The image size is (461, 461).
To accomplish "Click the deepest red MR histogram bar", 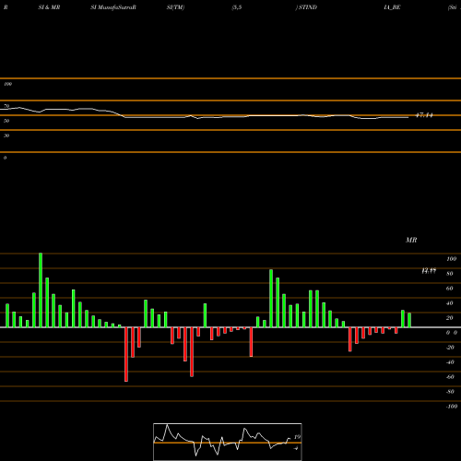I will 126,354.
